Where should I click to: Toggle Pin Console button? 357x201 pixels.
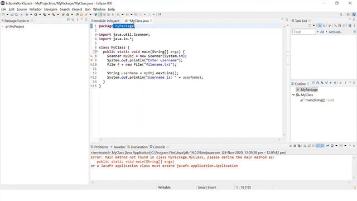328,146
